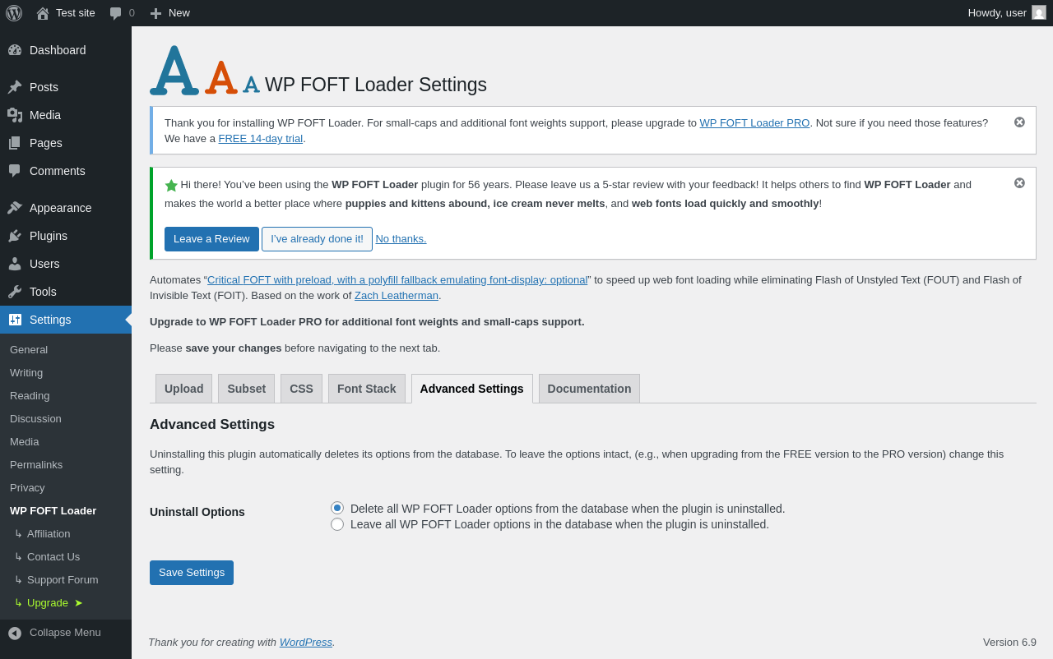Screen dimensions: 1053x659
Task: Open Posts via the pushpin icon
Action: [15, 87]
